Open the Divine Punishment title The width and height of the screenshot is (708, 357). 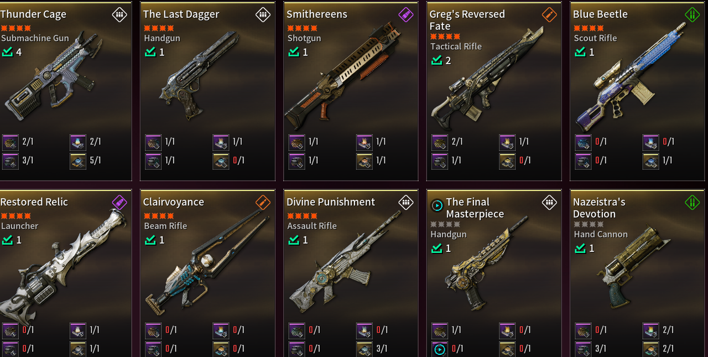331,202
